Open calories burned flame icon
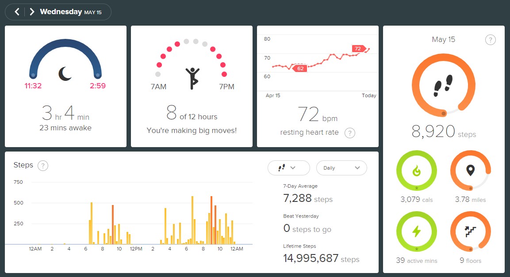Viewport: 510px width, 277px height. 416,171
